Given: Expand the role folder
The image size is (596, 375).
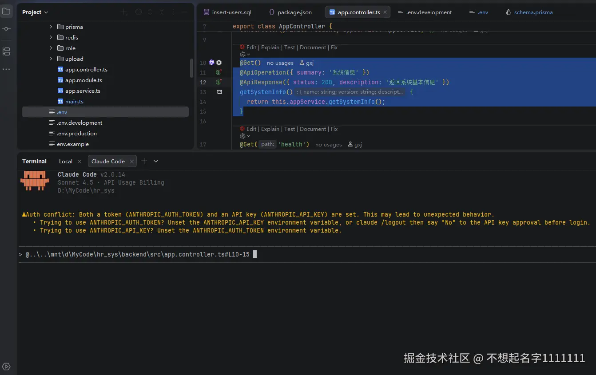Looking at the screenshot, I should (x=51, y=48).
